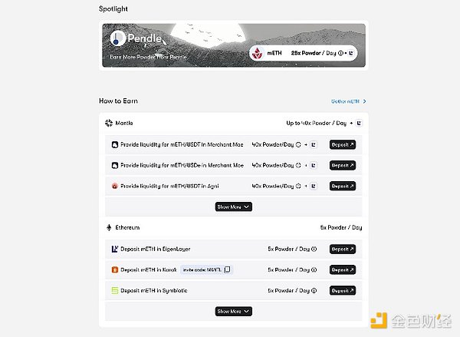Viewport: 460px width, 337px height.
Task: Open the Get/other mETH link
Action: click(x=349, y=101)
